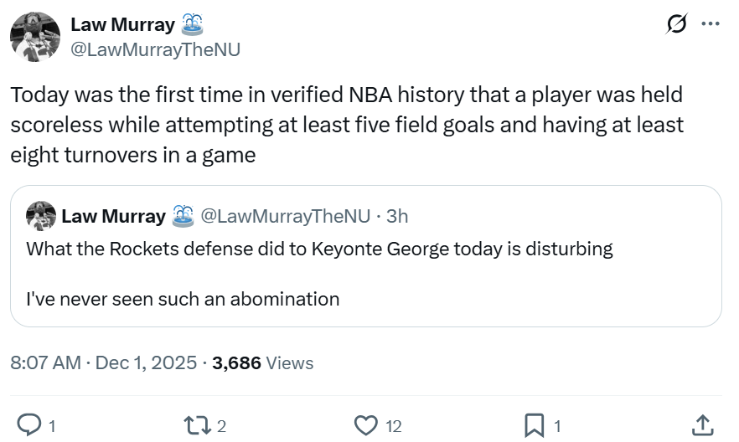View the 3,686 Views analytics
Image resolution: width=739 pixels, height=442 pixels.
point(263,362)
